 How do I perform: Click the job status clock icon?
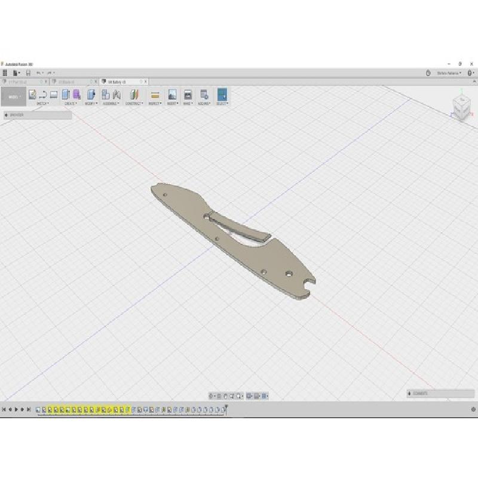click(x=428, y=73)
